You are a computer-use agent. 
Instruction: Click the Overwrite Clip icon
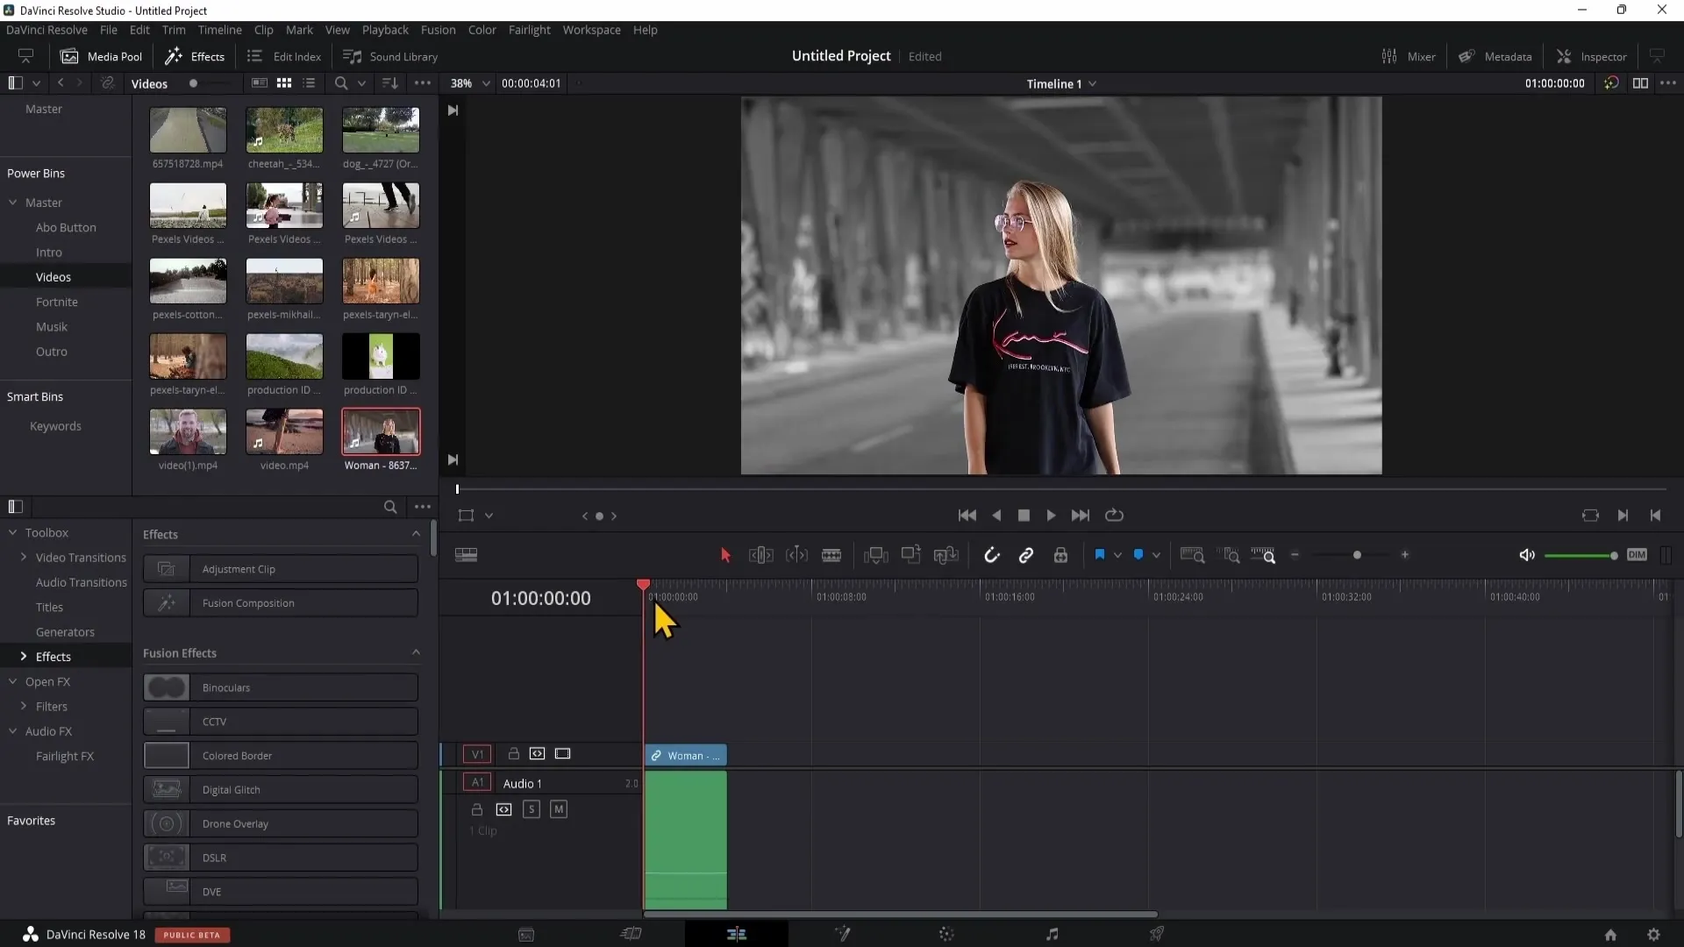point(910,555)
